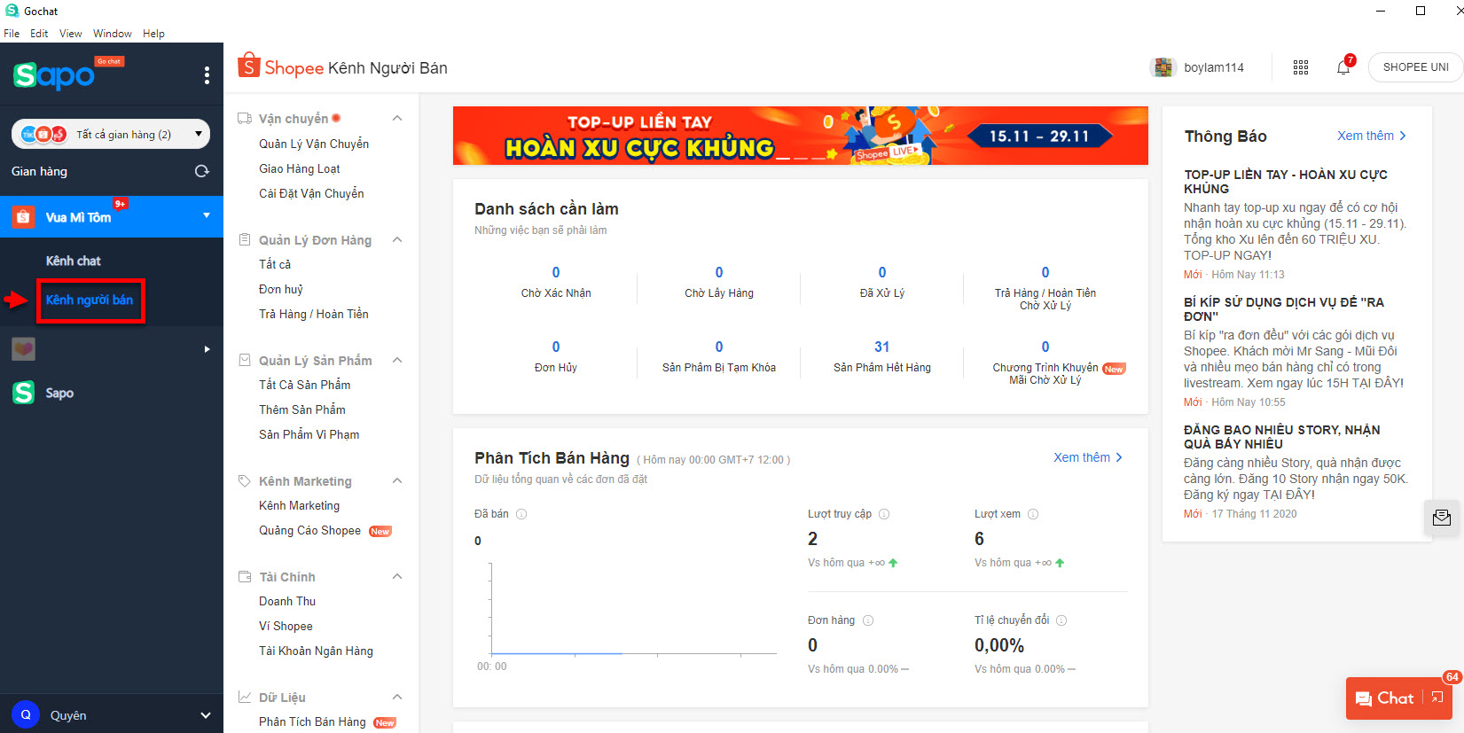Show info tooltip for Tỉ lệ chuyển đổi
Image resolution: width=1464 pixels, height=733 pixels.
(1061, 620)
